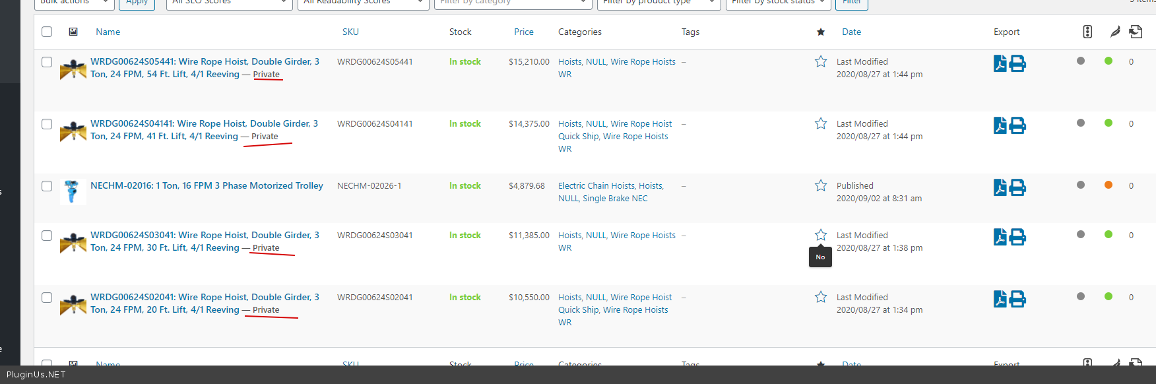
Task: Click the SEO score column icon
Action: (x=1087, y=32)
